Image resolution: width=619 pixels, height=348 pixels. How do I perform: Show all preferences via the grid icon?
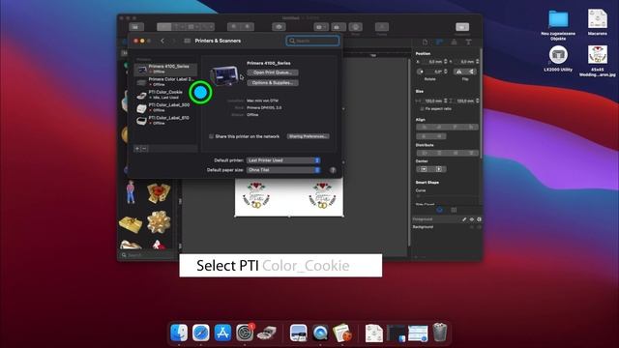point(188,41)
